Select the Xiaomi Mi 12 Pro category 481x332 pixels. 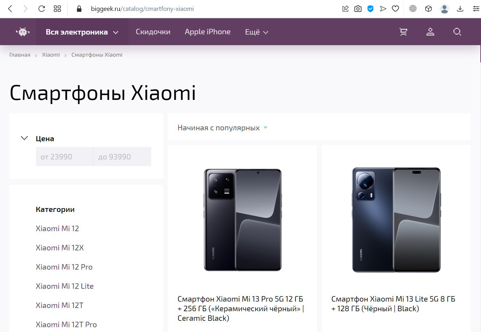tap(64, 267)
